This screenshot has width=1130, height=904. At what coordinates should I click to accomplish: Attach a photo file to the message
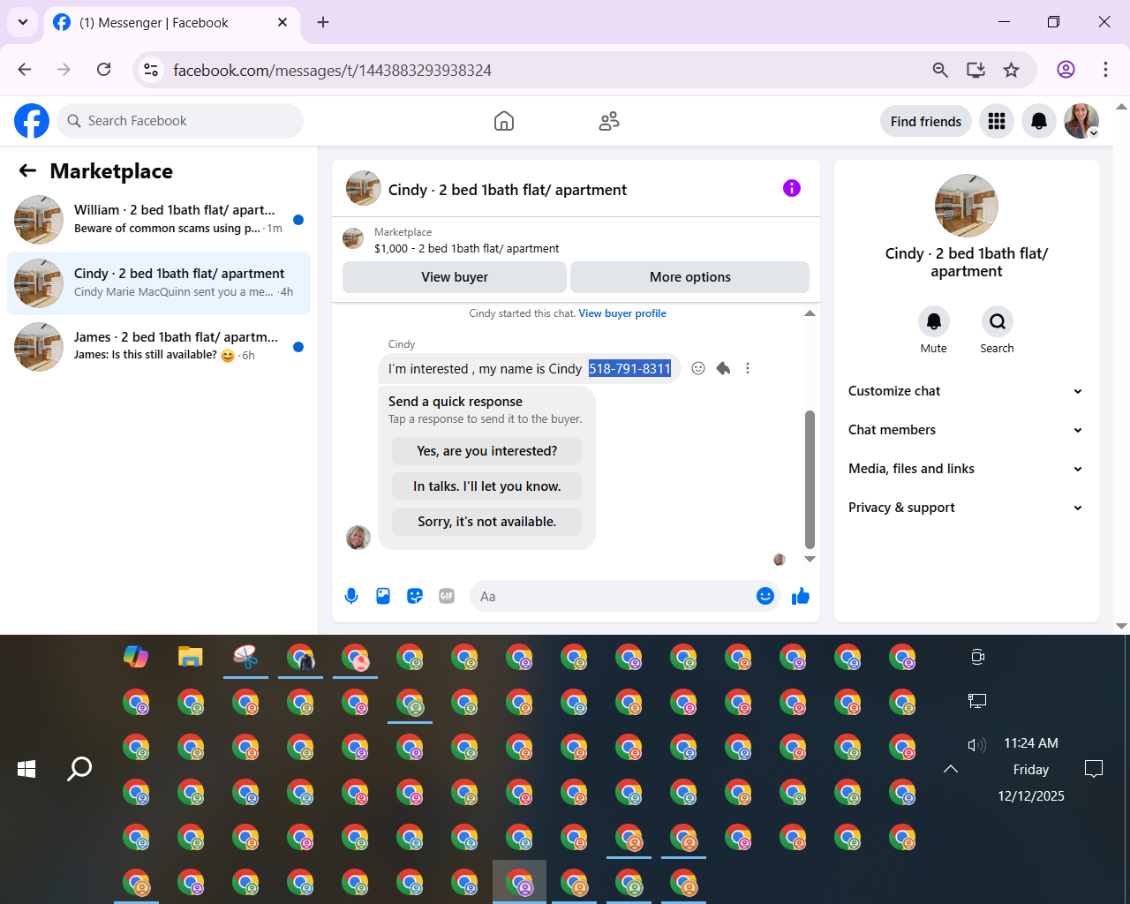383,596
